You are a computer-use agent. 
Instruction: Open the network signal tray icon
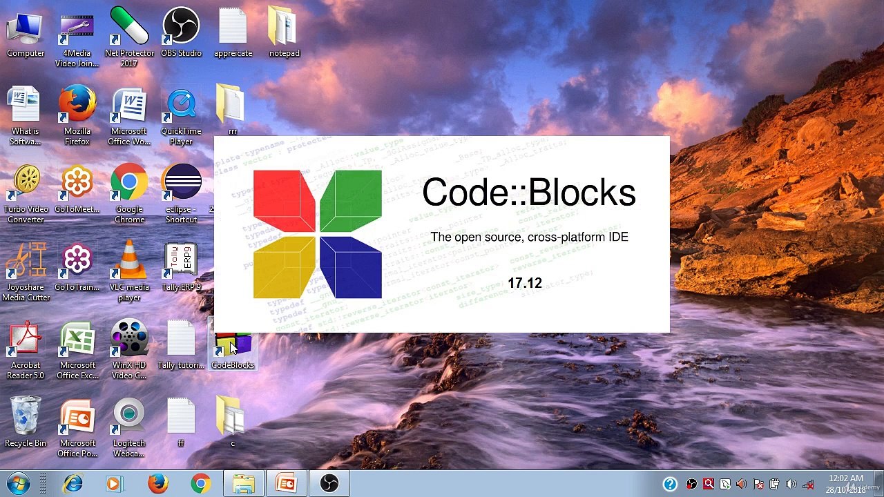point(808,484)
